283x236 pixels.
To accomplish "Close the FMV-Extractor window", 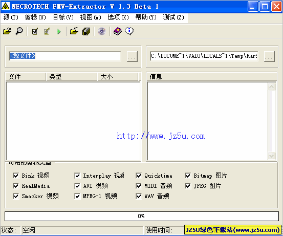I will pos(277,7).
